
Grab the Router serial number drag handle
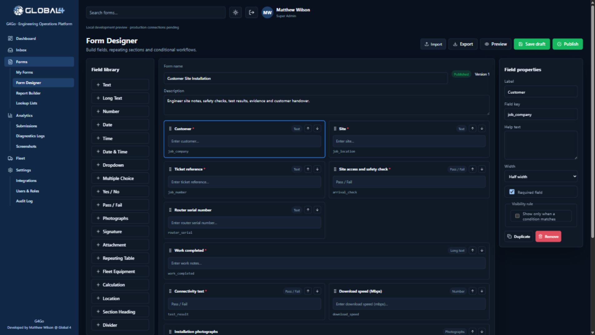point(170,210)
